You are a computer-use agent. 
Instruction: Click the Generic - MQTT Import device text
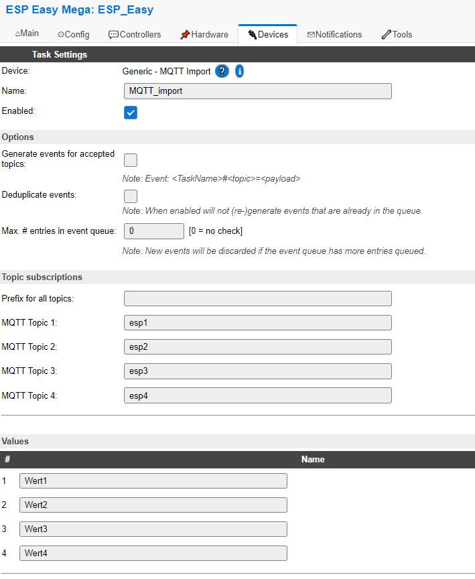[x=166, y=71]
